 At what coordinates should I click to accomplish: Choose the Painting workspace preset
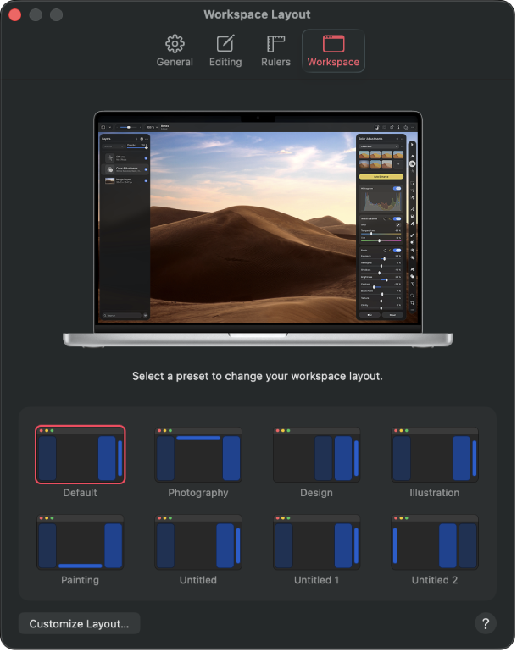(x=81, y=542)
